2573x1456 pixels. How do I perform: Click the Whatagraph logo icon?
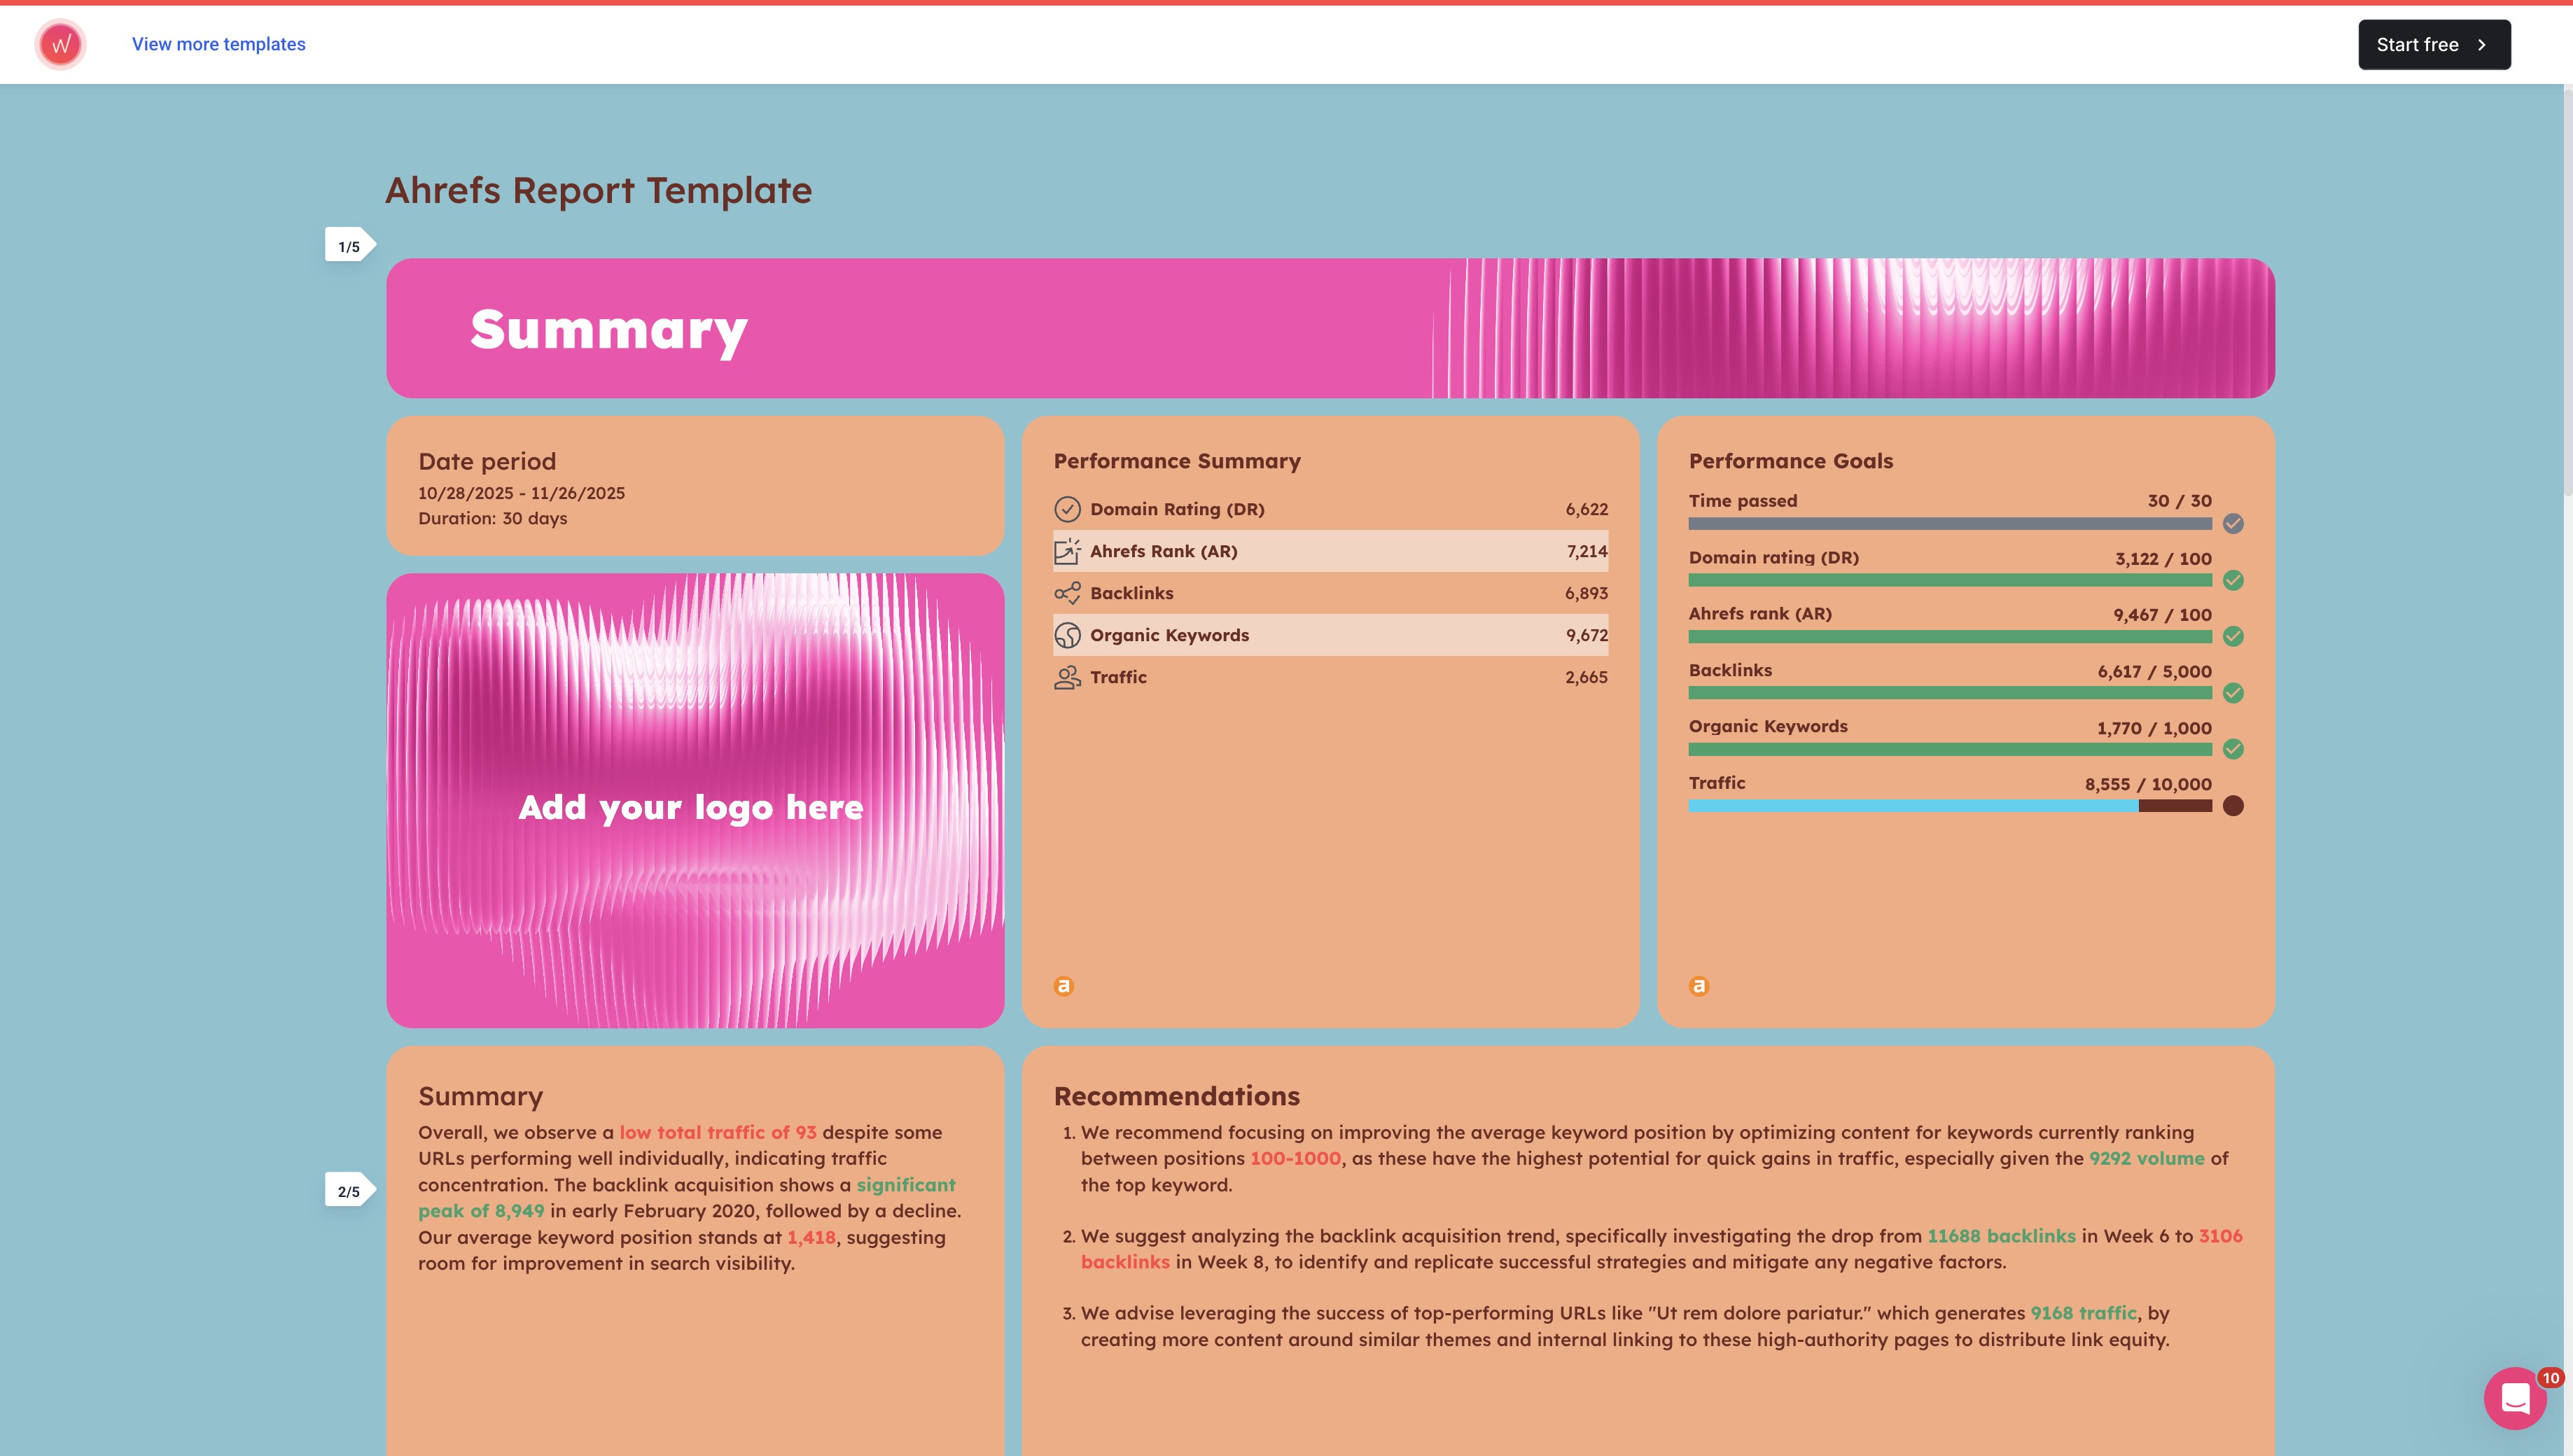click(x=60, y=44)
